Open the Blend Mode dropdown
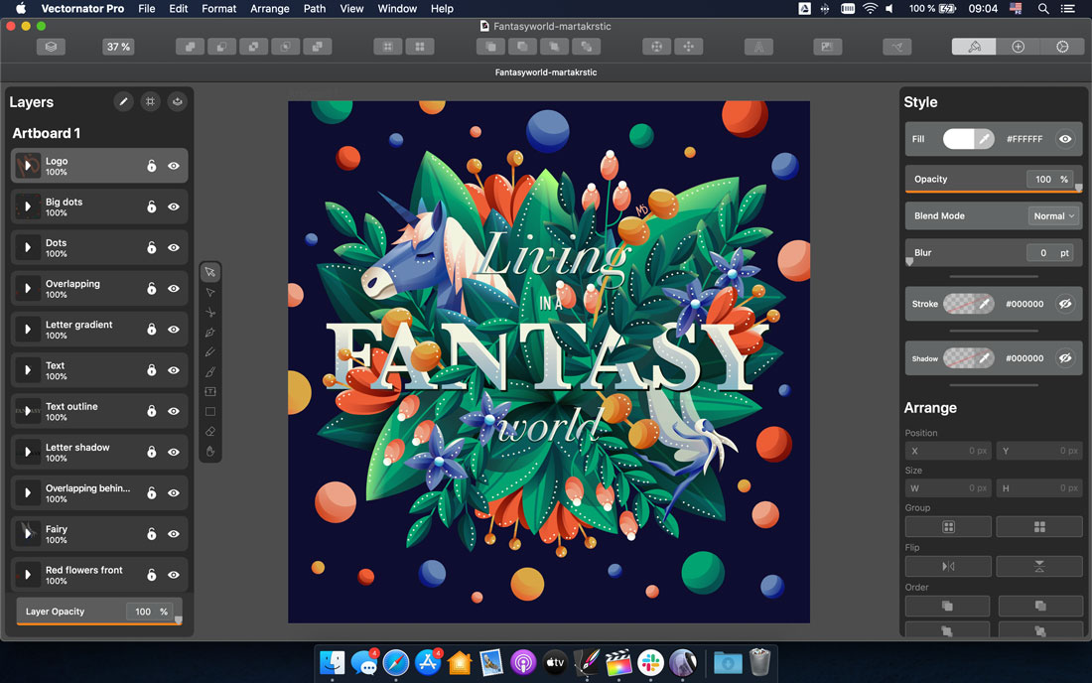This screenshot has width=1092, height=683. 1052,215
